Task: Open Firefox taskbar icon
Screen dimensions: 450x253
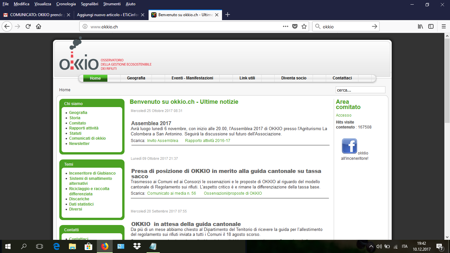Action: 105,246
